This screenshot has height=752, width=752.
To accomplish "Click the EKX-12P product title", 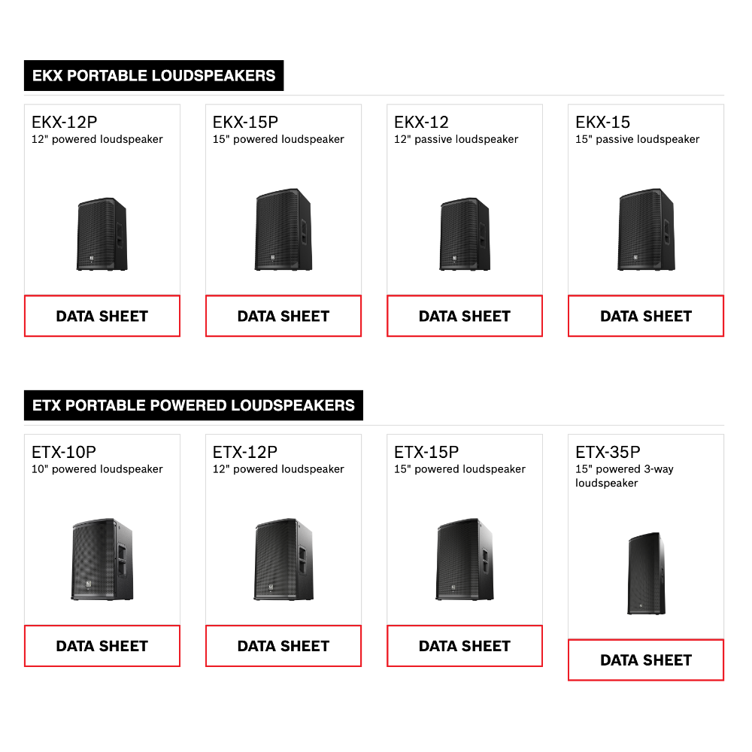I will point(64,123).
